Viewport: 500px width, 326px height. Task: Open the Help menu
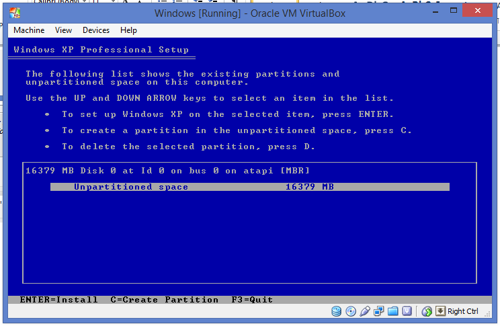pyautogui.click(x=128, y=30)
